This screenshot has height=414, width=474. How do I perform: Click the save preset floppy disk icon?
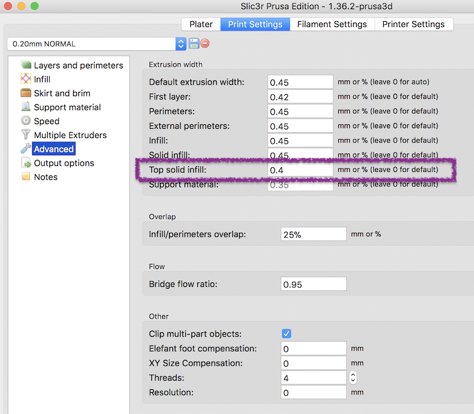point(194,44)
